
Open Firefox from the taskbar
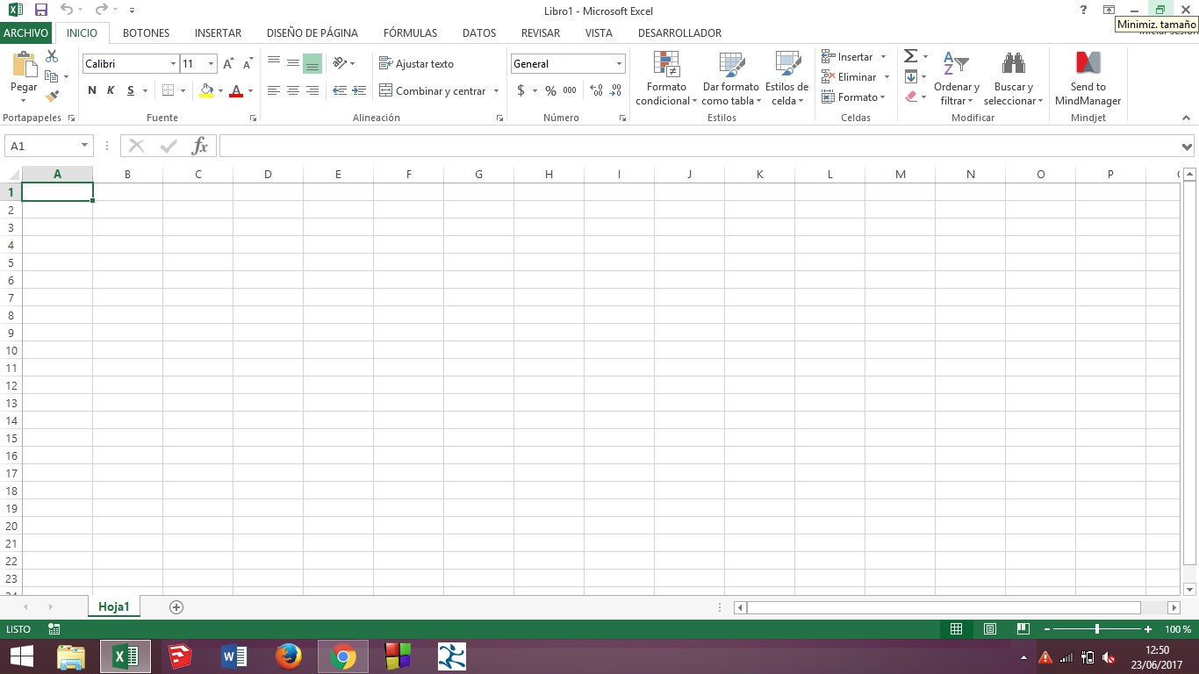(288, 656)
